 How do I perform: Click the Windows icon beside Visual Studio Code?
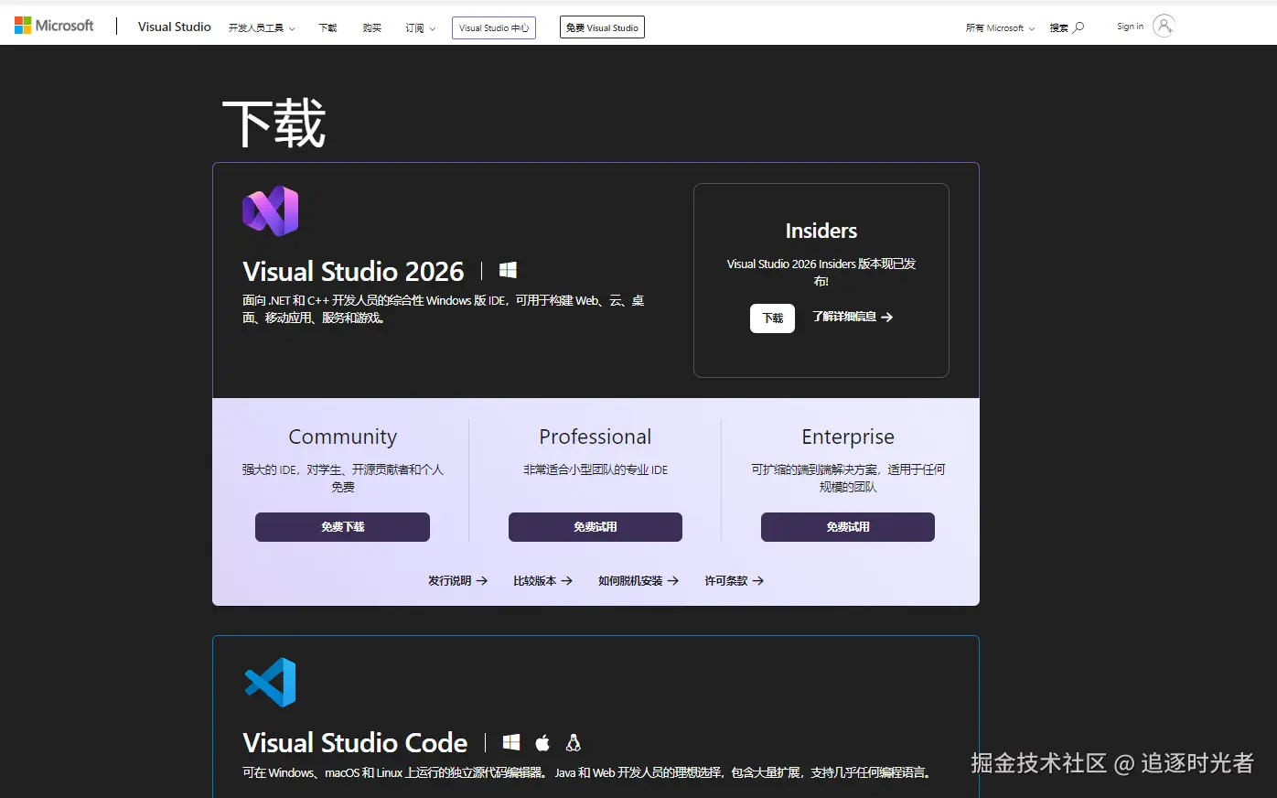[x=511, y=742]
